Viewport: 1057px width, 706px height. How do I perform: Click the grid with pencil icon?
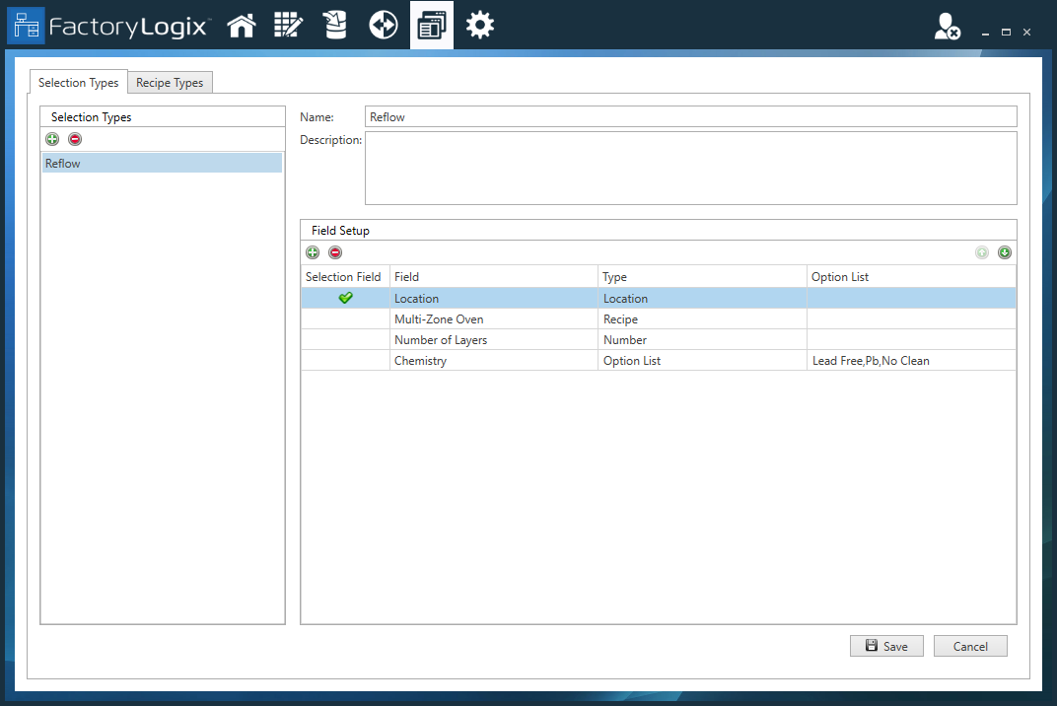[288, 25]
